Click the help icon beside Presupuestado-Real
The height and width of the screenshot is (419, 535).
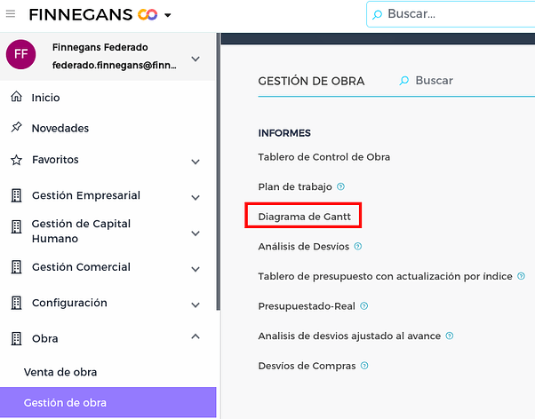pos(364,306)
